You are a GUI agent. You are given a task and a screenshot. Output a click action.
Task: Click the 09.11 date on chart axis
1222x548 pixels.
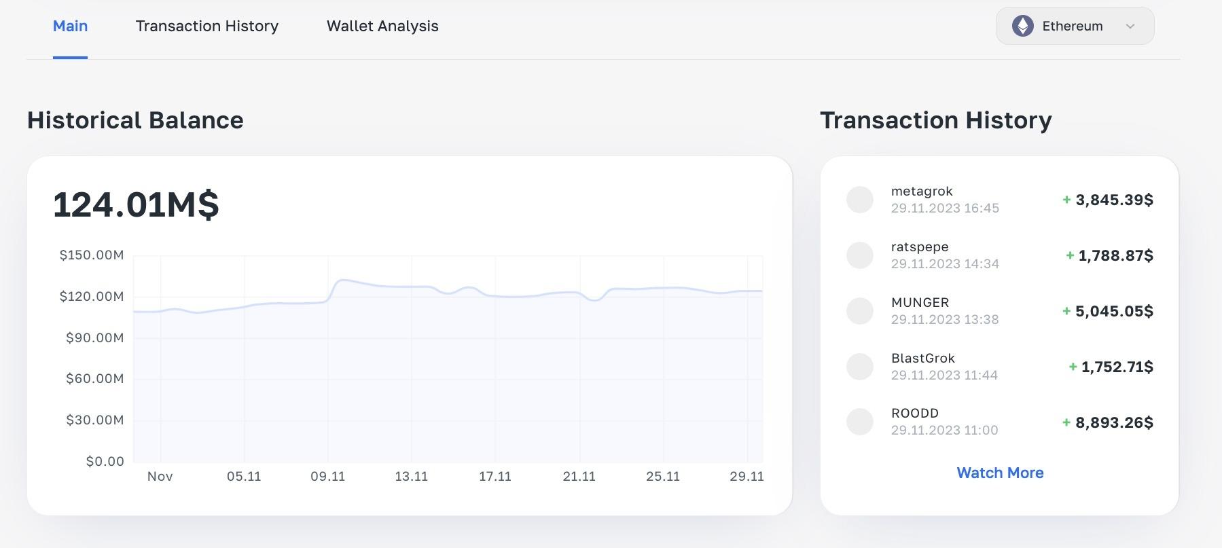(328, 477)
